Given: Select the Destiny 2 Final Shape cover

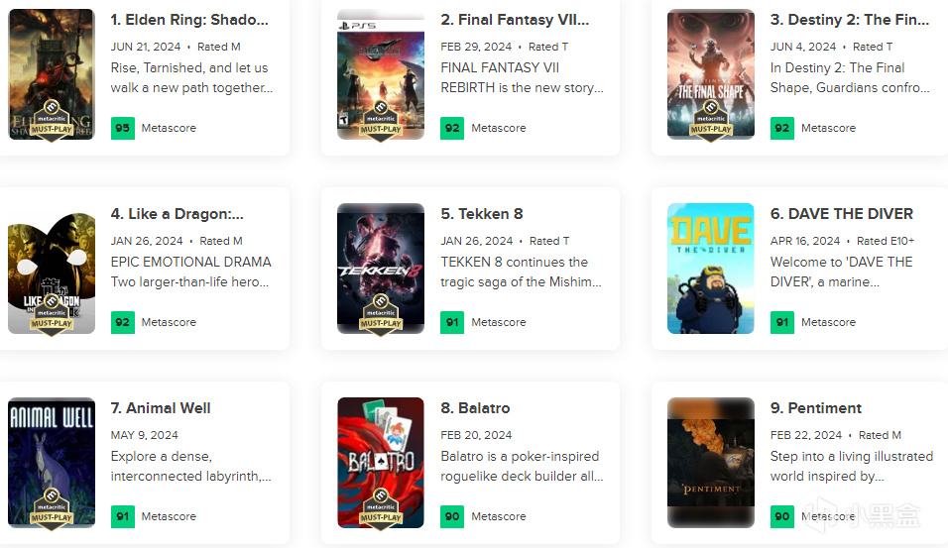Looking at the screenshot, I should coord(711,74).
